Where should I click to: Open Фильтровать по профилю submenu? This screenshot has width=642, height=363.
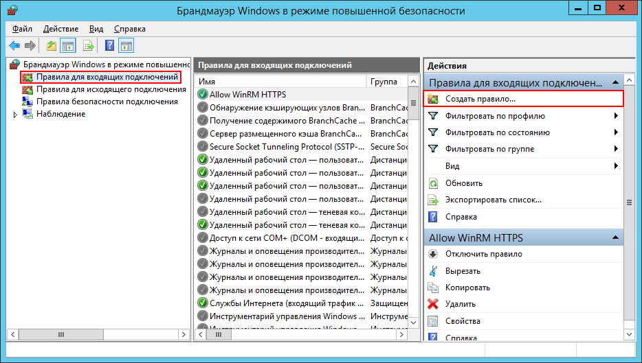pyautogui.click(x=495, y=116)
